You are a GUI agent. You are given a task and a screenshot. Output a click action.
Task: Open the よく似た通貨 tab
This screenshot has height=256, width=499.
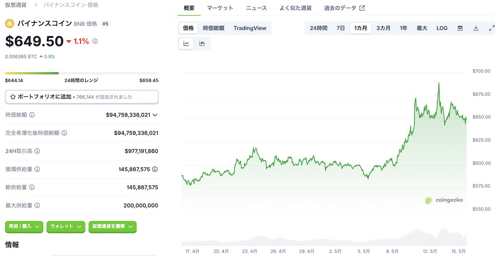(x=296, y=8)
